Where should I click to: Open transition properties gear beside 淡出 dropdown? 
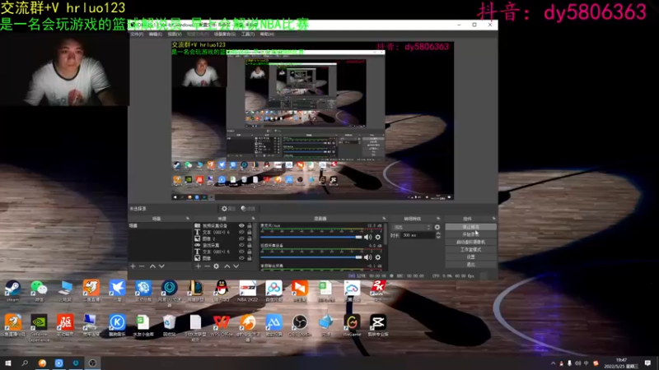point(437,227)
